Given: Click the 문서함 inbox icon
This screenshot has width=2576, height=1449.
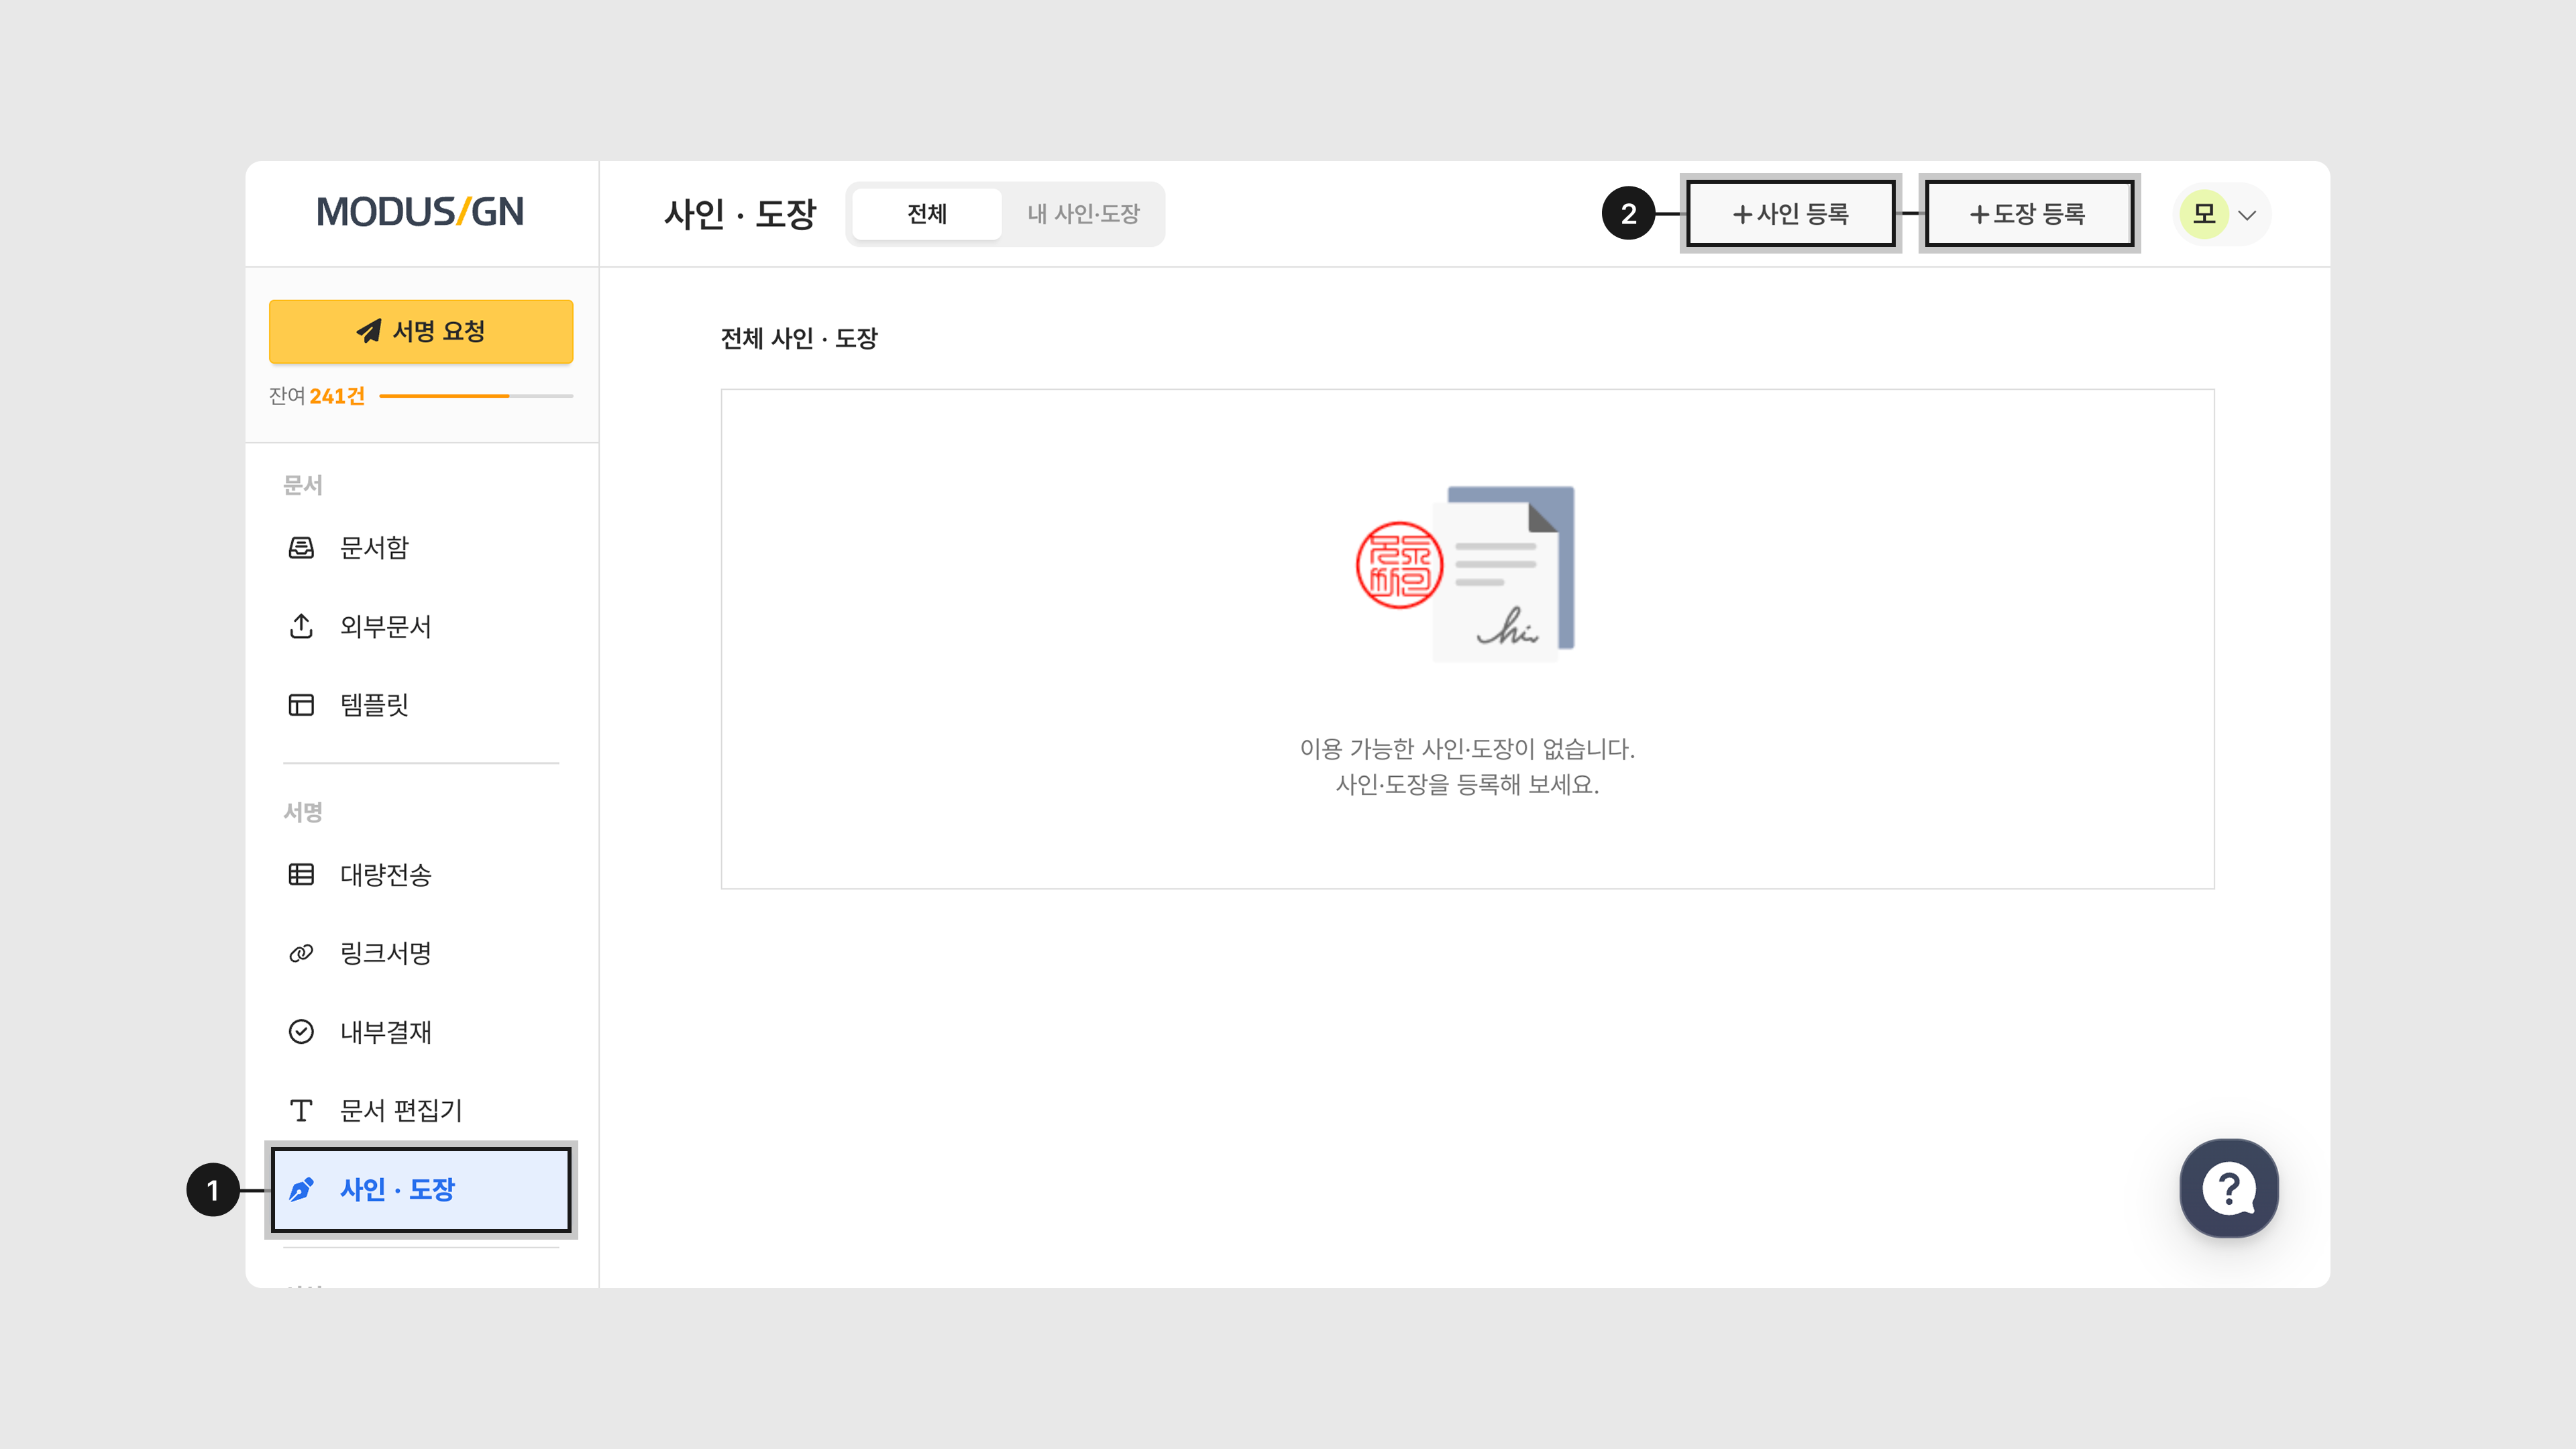Looking at the screenshot, I should tap(301, 547).
